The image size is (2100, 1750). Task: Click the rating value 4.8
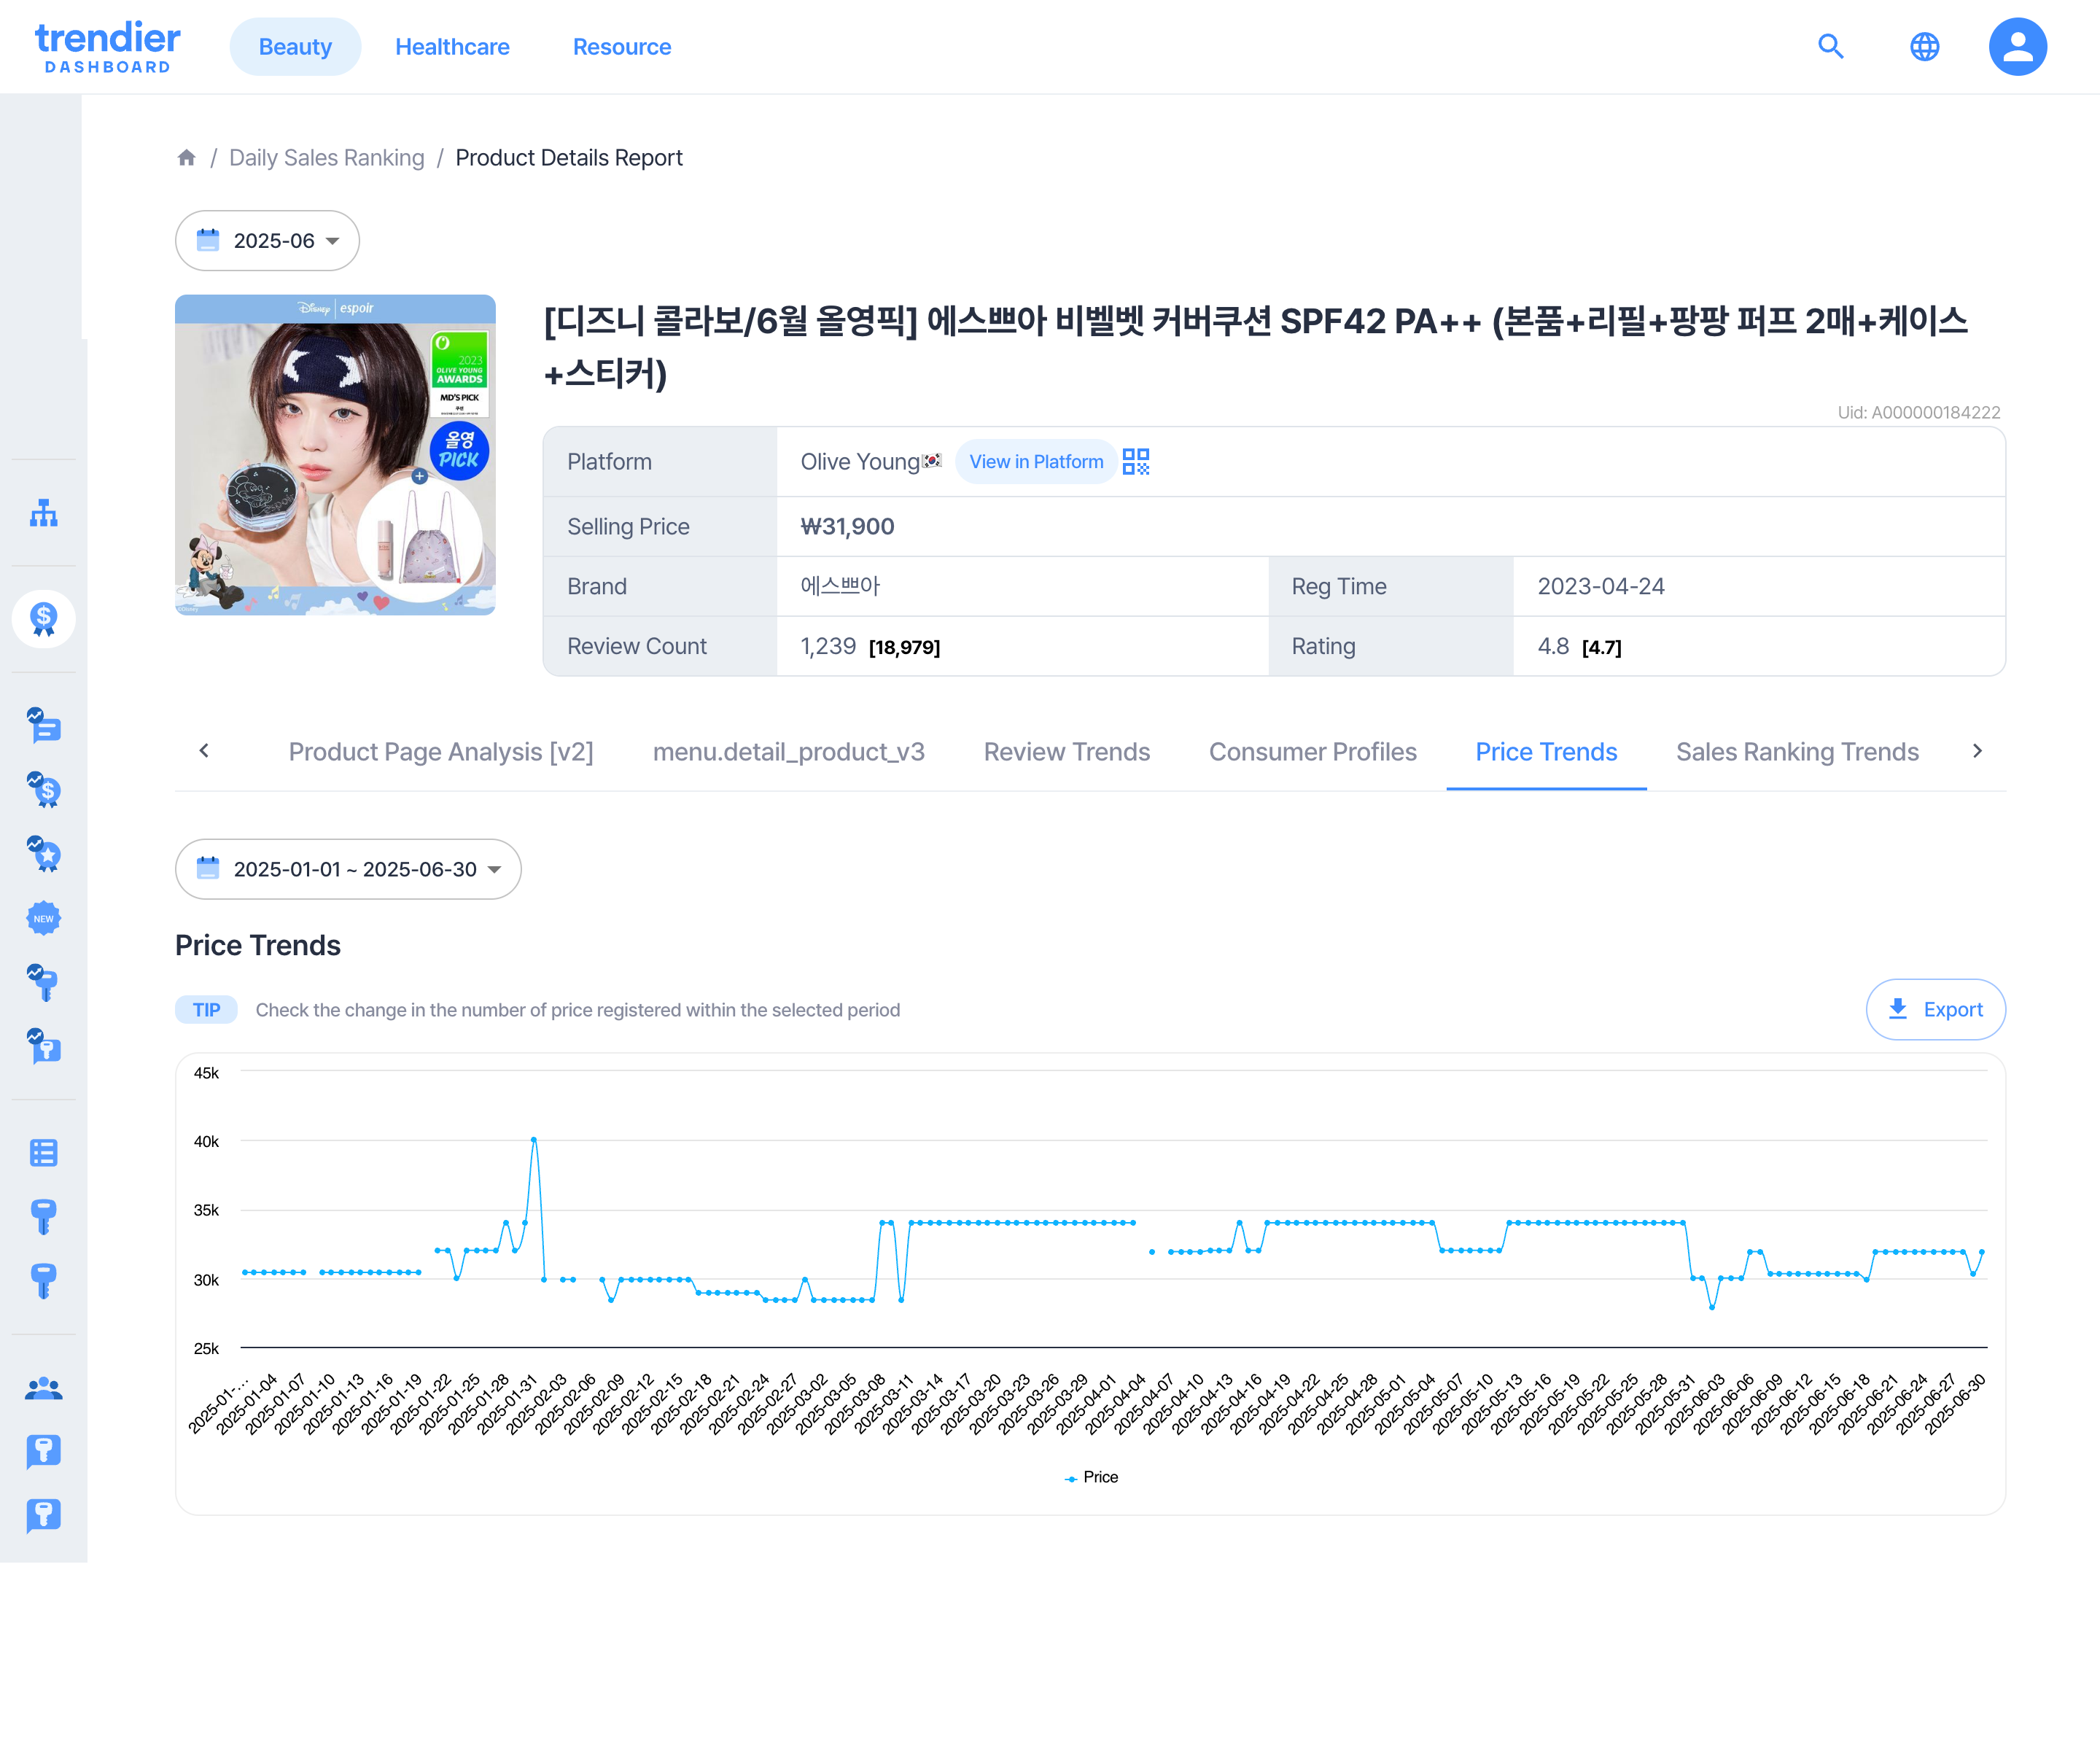[x=1553, y=646]
